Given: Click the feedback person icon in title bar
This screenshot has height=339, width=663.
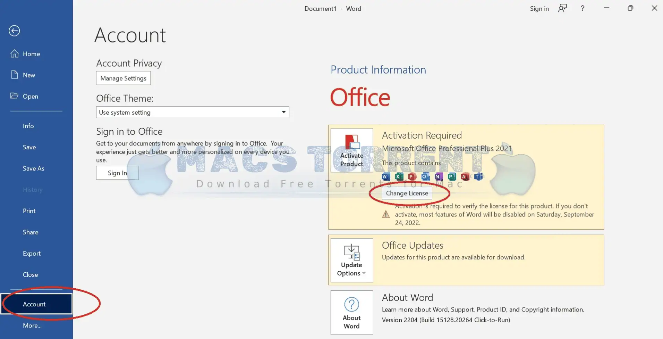Looking at the screenshot, I should (562, 8).
